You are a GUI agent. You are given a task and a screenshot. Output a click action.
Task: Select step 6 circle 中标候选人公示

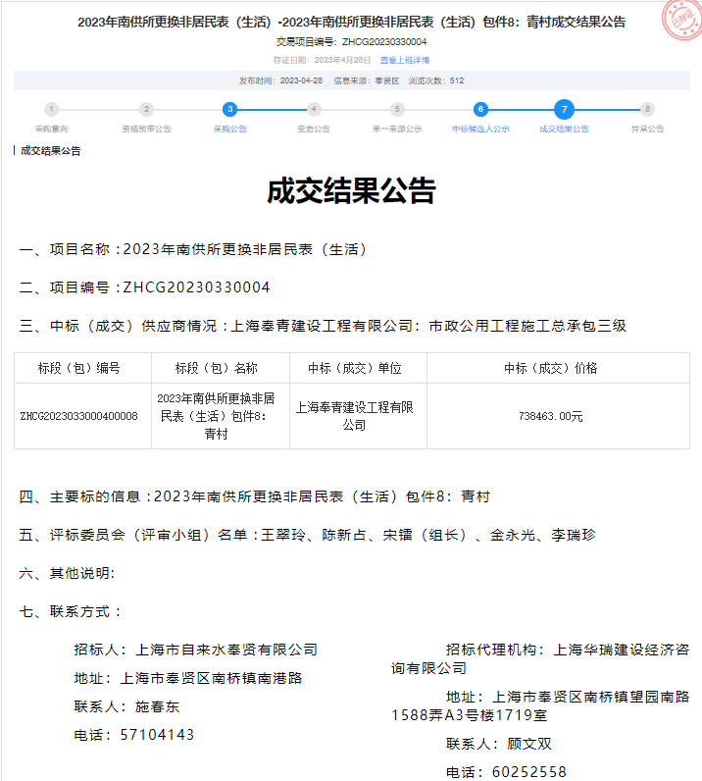480,110
